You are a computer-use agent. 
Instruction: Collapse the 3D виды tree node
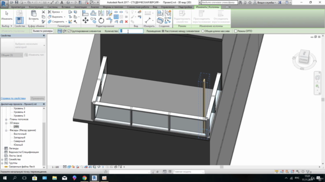click(x=6, y=123)
